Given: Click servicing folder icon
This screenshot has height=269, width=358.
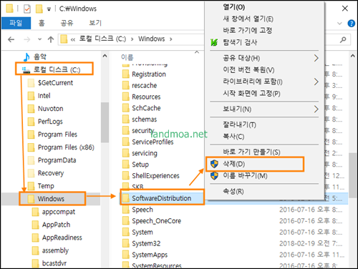Looking at the screenshot, I should [126, 153].
